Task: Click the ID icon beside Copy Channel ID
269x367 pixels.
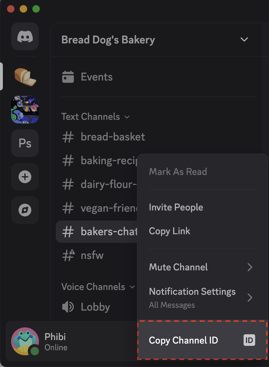Action: coord(249,340)
